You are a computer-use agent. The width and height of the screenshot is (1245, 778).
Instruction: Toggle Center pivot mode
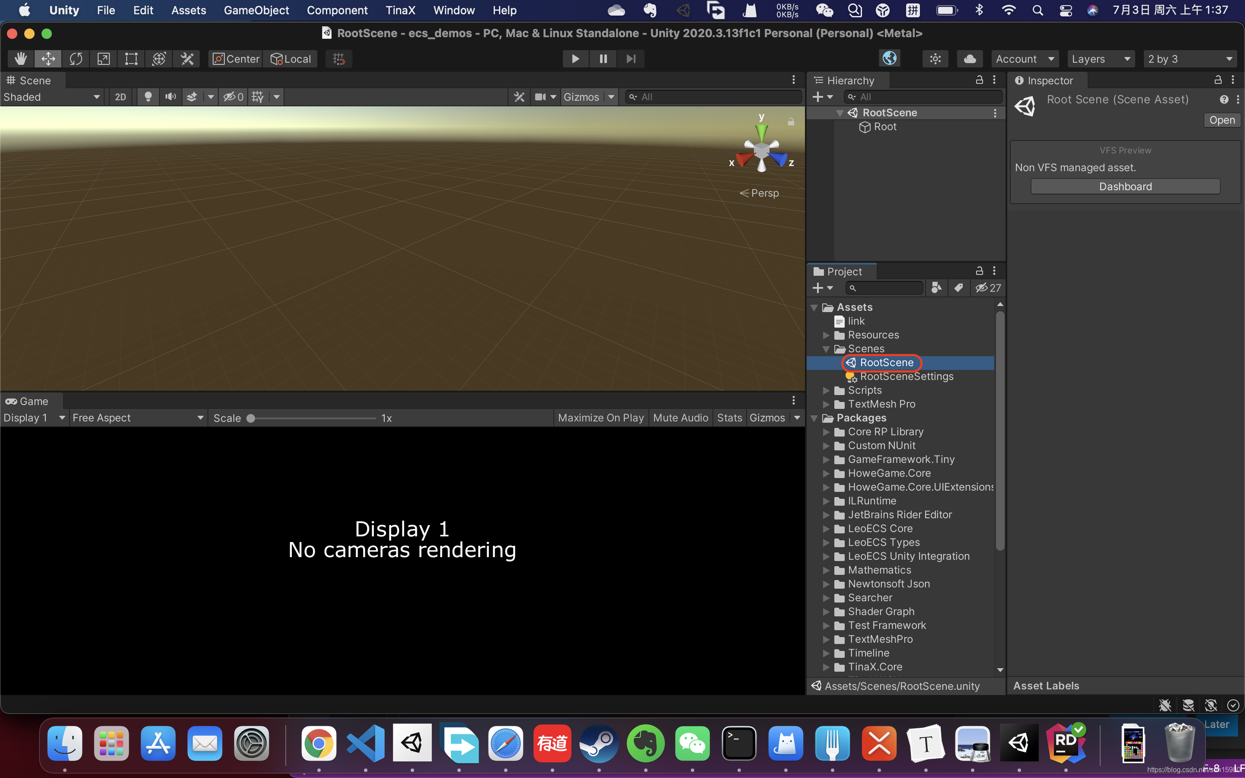(x=236, y=59)
